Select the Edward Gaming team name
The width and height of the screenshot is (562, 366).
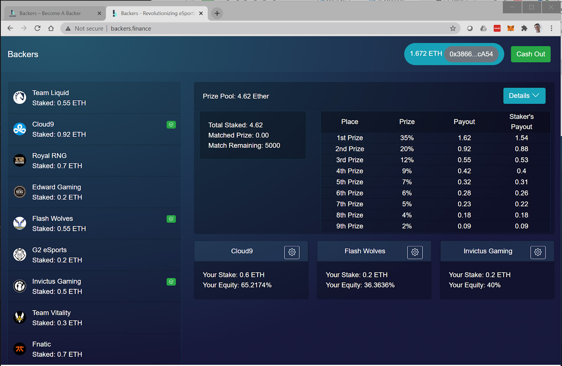[x=57, y=187]
